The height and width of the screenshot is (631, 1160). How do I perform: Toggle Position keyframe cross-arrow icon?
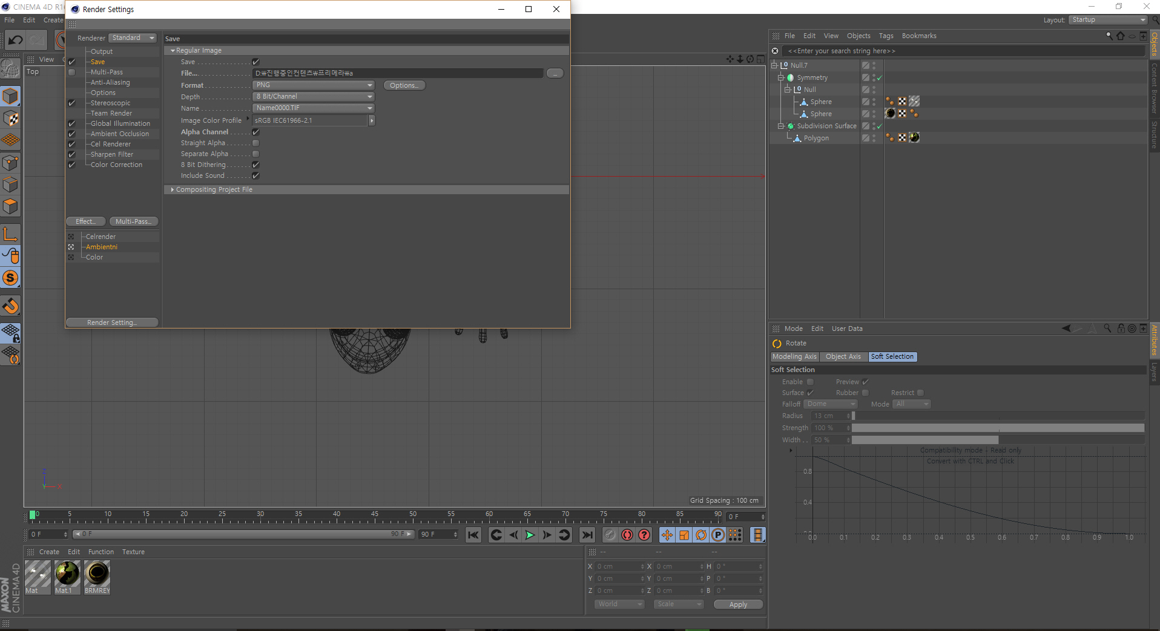667,535
